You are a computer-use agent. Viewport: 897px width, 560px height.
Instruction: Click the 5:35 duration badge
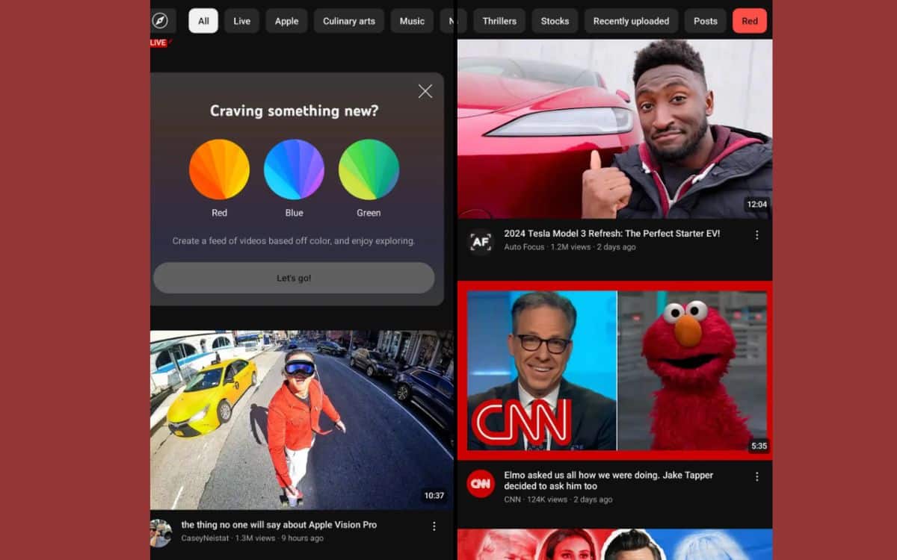click(x=759, y=446)
